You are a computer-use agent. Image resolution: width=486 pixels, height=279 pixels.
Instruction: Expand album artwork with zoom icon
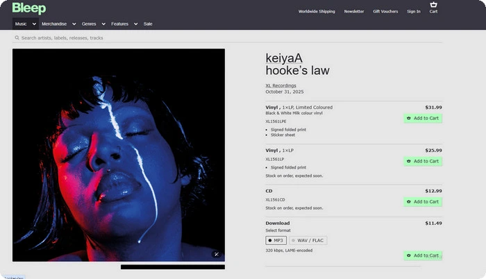(x=215, y=254)
